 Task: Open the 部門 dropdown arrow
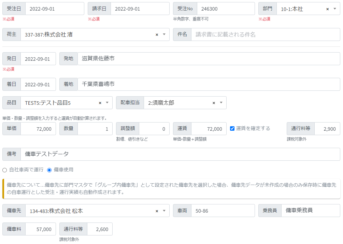click(x=335, y=9)
